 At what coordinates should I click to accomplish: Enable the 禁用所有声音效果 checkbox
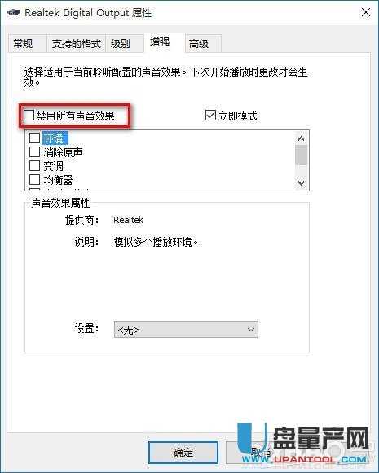coord(29,115)
